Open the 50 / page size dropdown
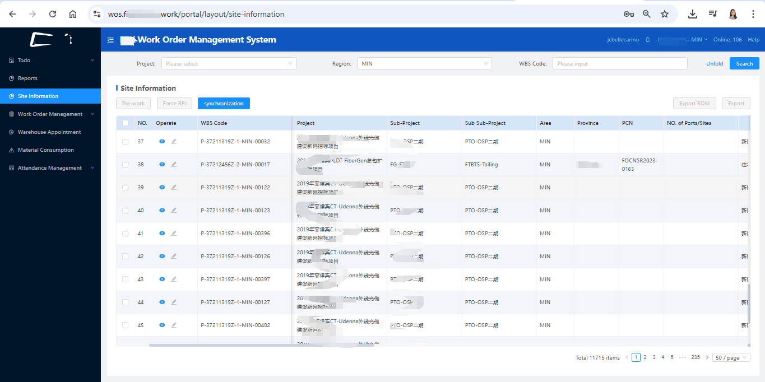This screenshot has width=765, height=382. (x=731, y=357)
